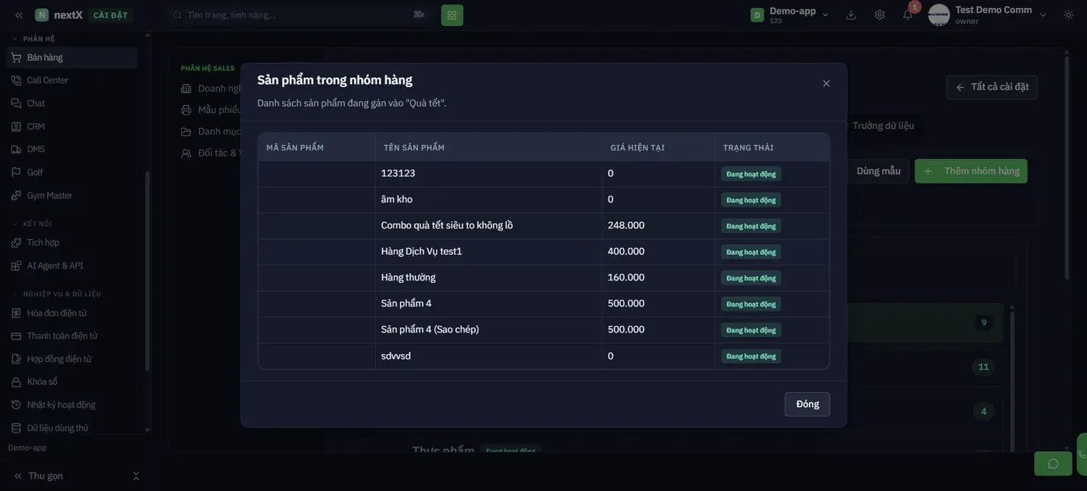Screen dimensions: 1087x491
Task: Click Thu gọn to collapse sidebar
Action: tap(38, 476)
